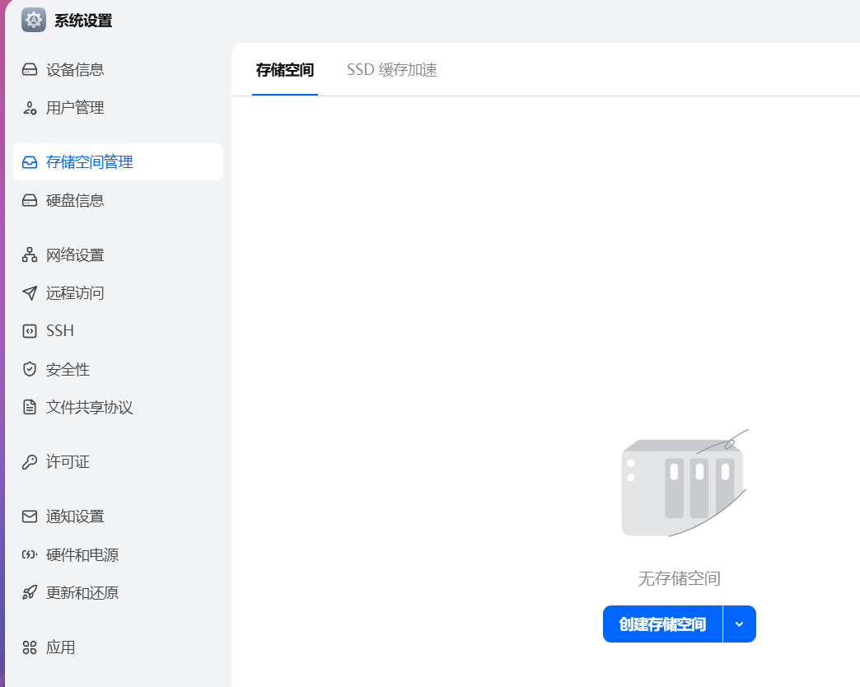Select the notification settings envelope icon

(28, 516)
